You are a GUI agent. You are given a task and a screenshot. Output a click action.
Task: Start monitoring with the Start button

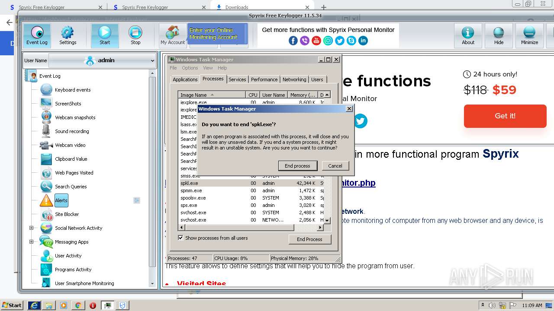tap(105, 35)
